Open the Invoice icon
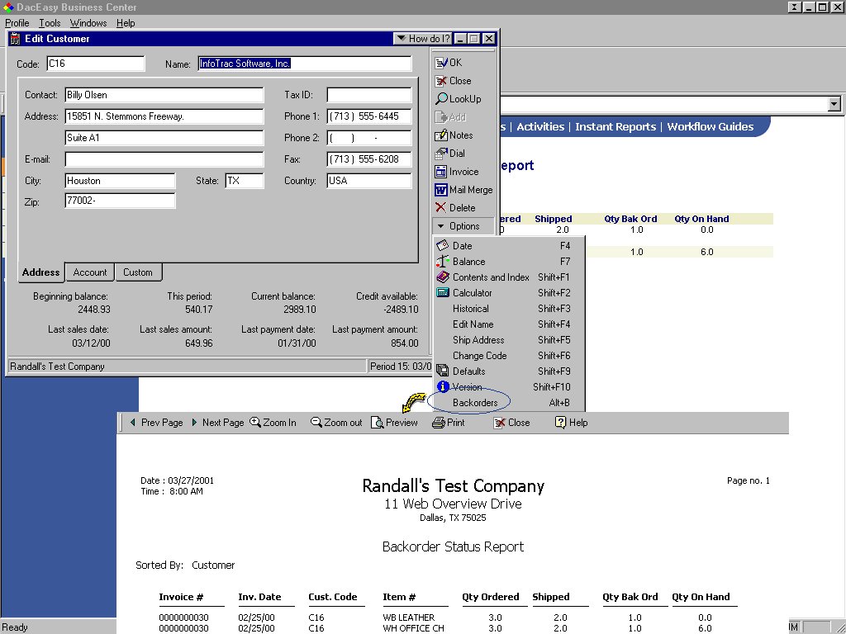The height and width of the screenshot is (634, 846). pos(441,172)
